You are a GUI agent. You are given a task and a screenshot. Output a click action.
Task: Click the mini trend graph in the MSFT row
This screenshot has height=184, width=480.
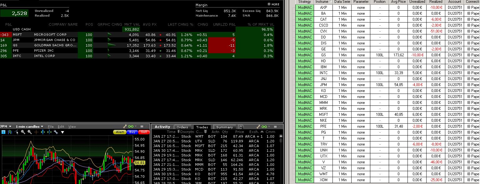(109, 35)
